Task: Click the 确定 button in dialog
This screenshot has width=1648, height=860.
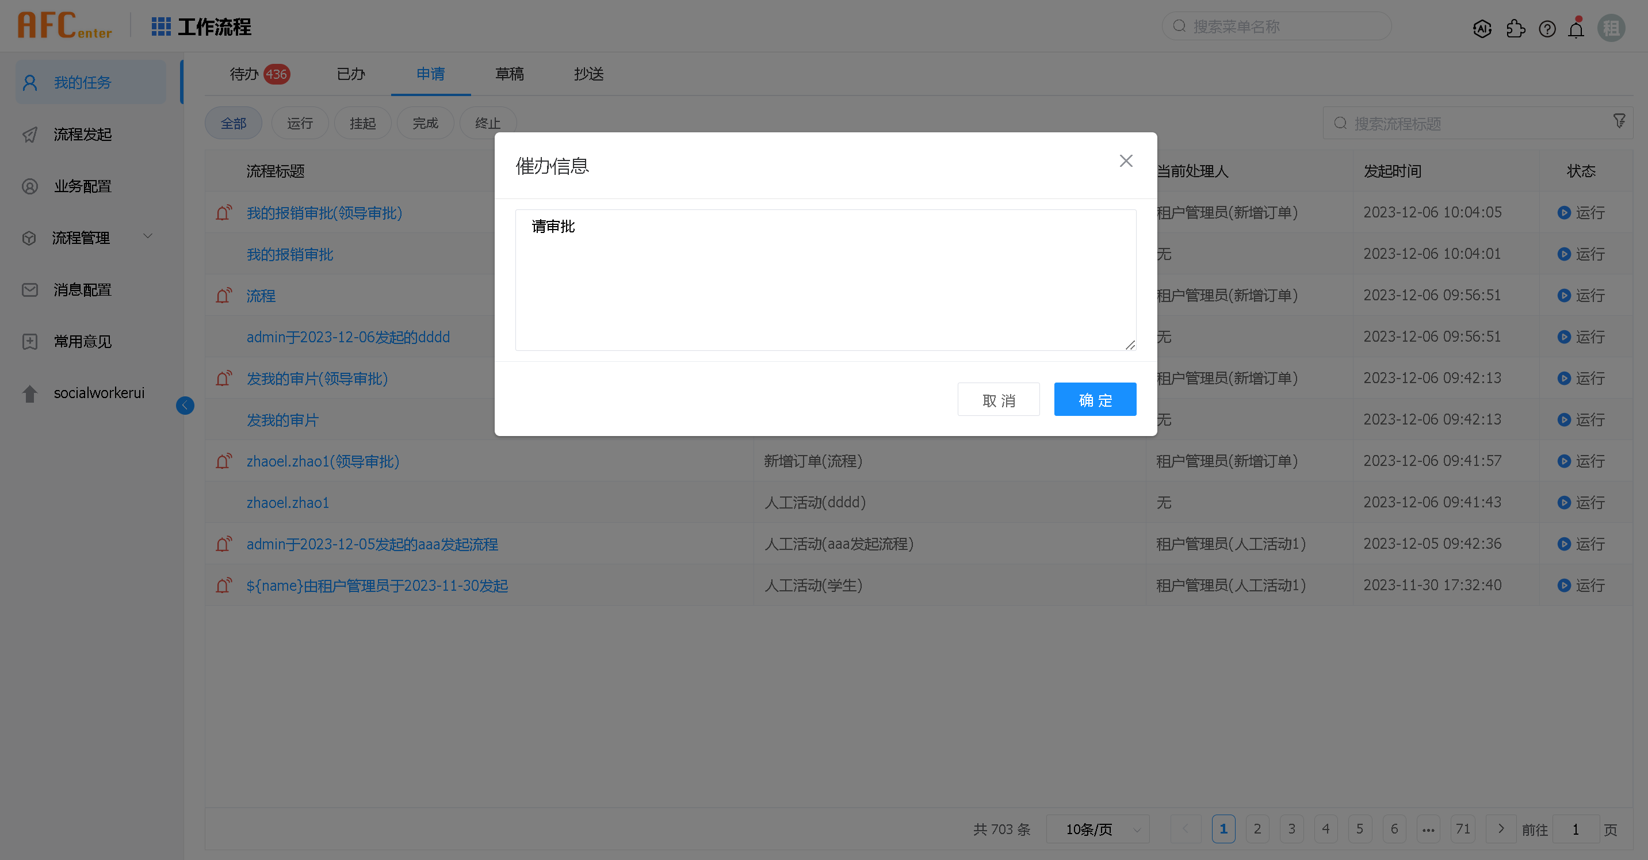Action: coord(1095,400)
